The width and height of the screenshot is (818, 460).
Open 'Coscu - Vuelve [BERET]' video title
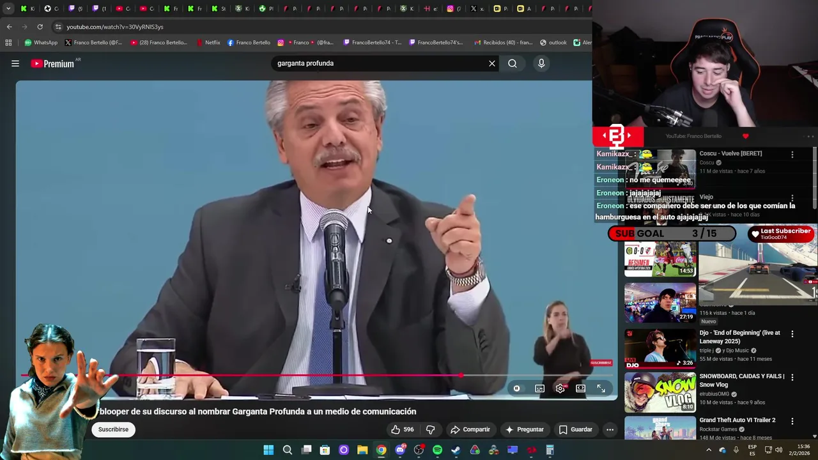click(730, 153)
